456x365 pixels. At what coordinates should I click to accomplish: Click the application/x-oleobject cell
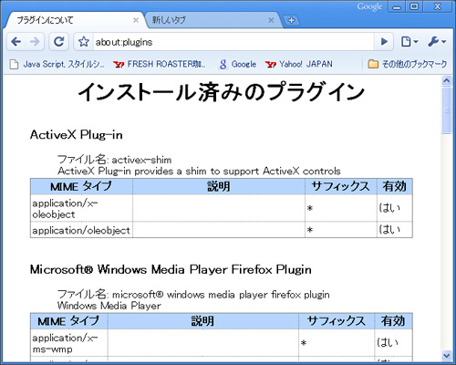[81, 208]
